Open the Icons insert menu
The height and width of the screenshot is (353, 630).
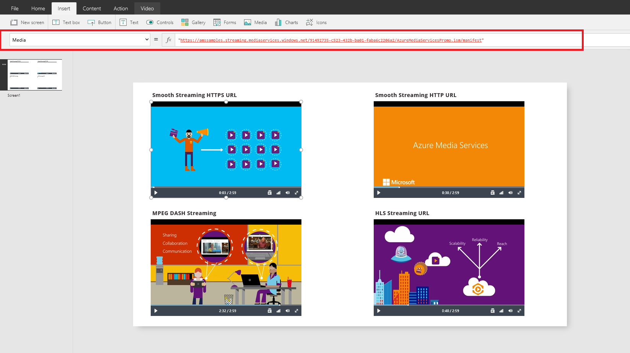coord(316,23)
